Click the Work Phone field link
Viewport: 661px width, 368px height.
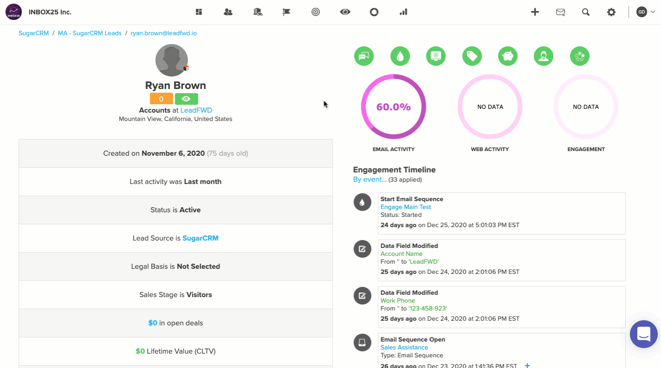(398, 300)
